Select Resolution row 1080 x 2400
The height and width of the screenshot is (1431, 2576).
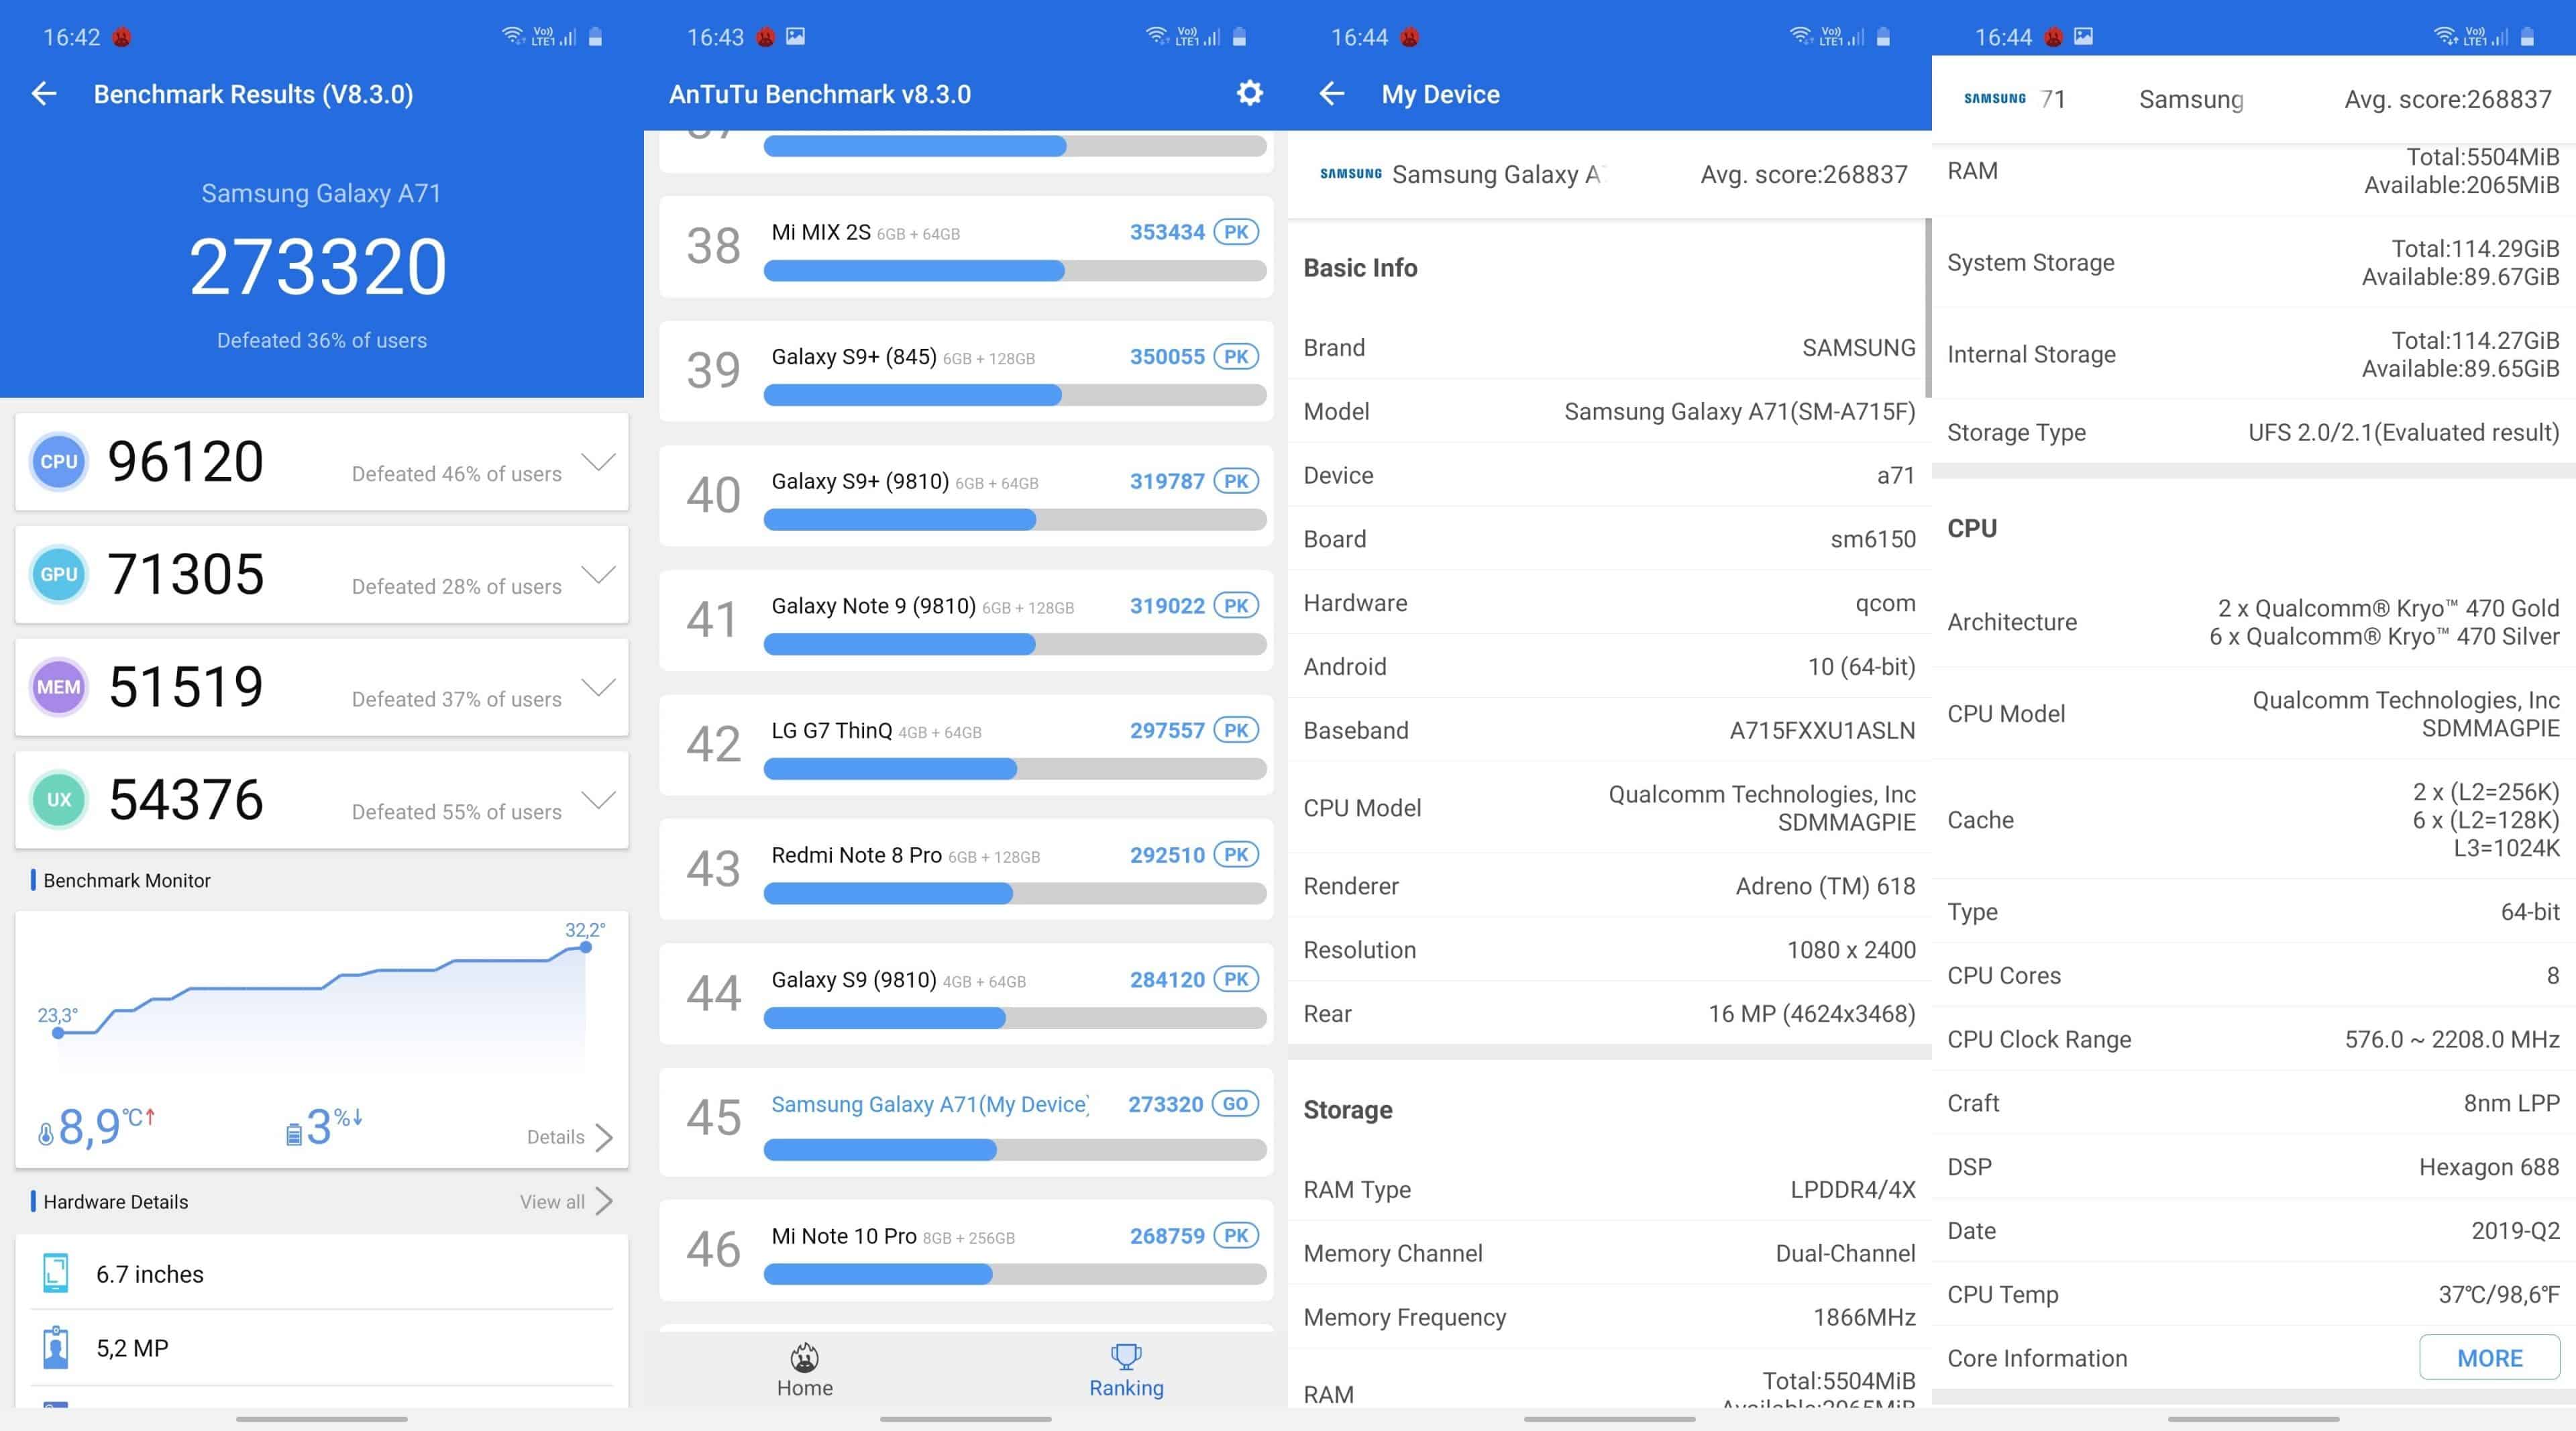pos(1609,950)
